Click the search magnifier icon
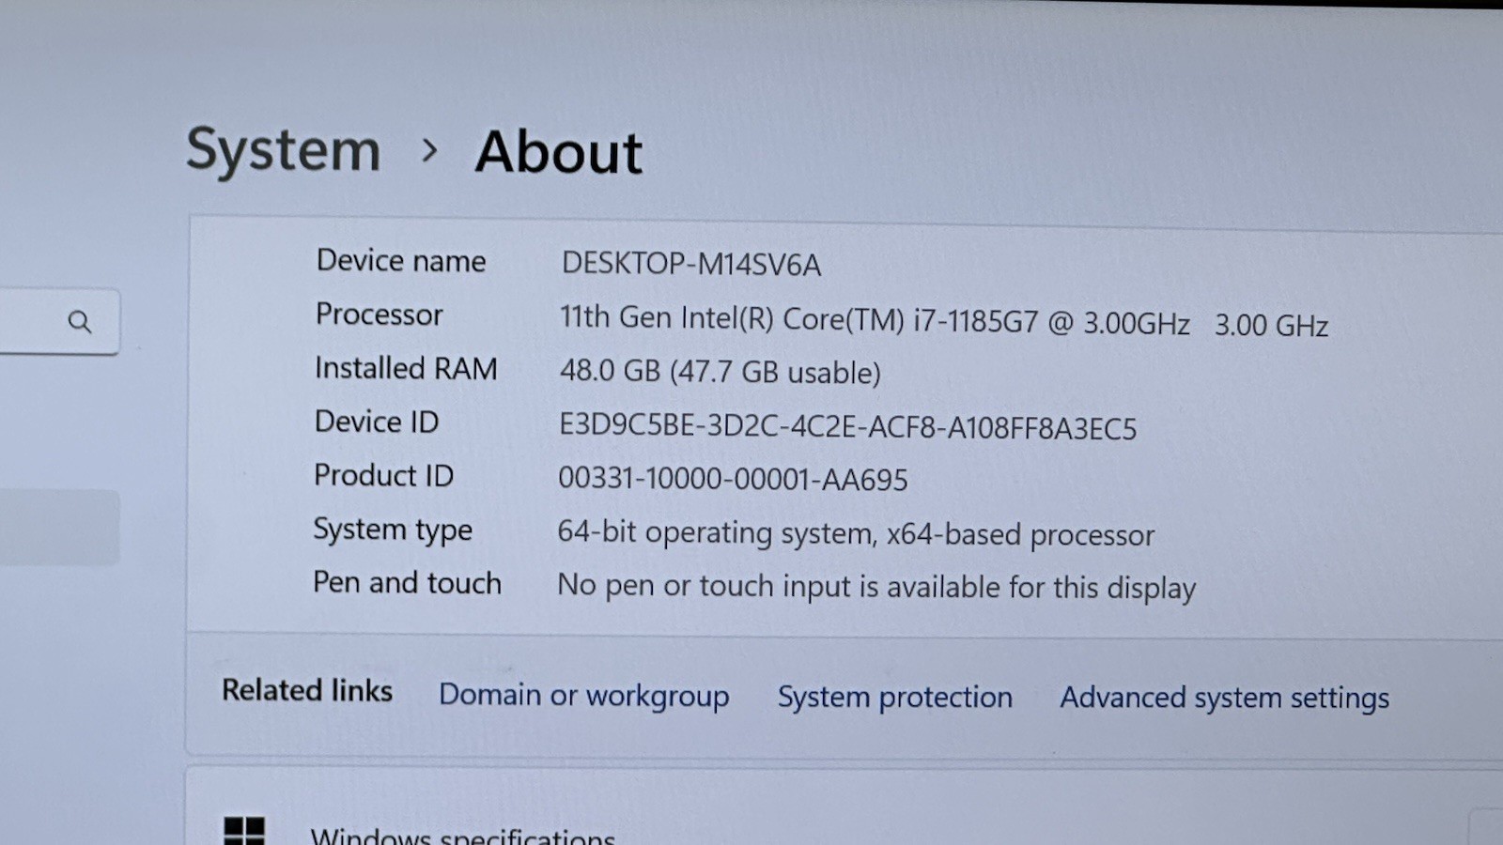Image resolution: width=1503 pixels, height=845 pixels. point(80,322)
